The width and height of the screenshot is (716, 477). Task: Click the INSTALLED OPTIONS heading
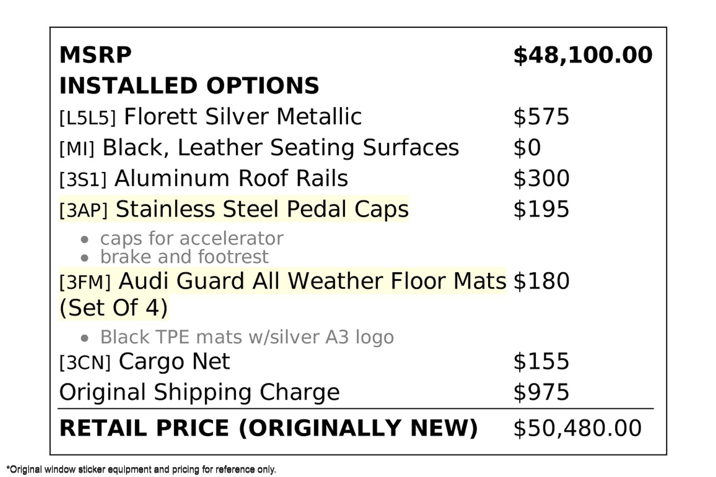(189, 86)
